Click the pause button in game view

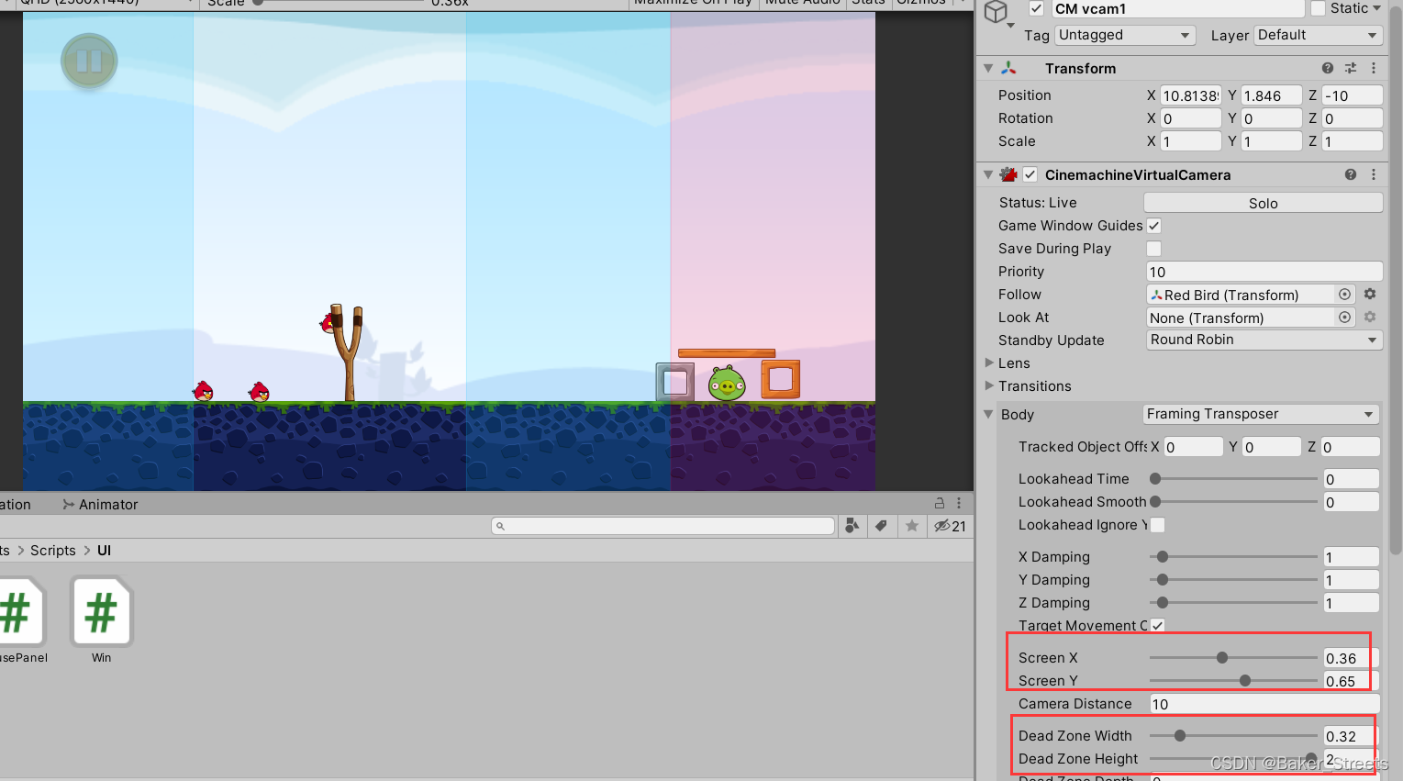pos(89,61)
